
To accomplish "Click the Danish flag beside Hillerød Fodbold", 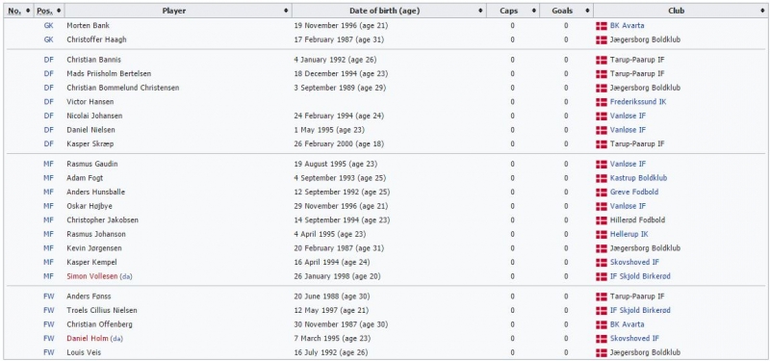I will click(x=601, y=220).
